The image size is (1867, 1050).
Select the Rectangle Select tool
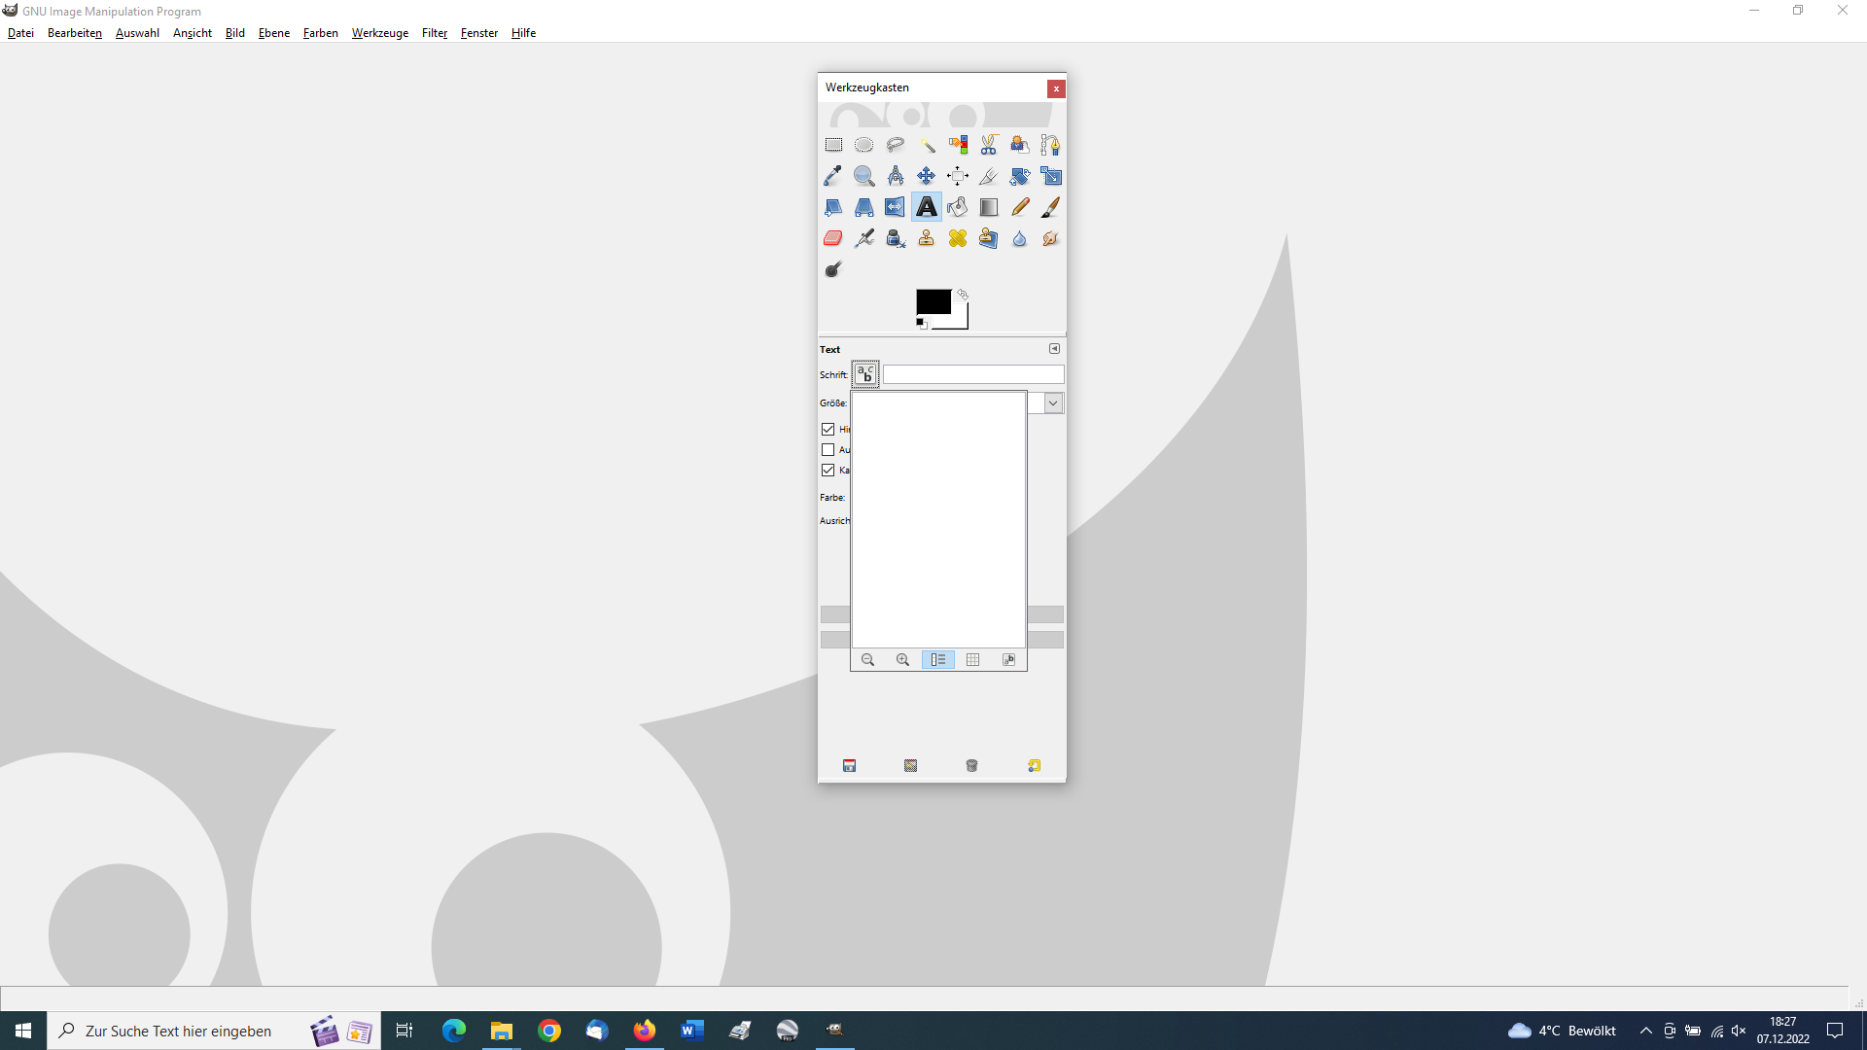point(833,145)
